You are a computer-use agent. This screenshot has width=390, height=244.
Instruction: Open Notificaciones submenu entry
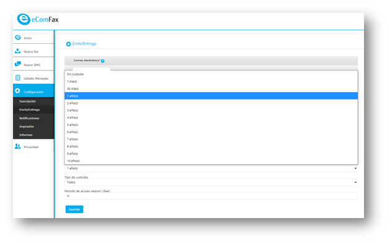[x=33, y=118]
